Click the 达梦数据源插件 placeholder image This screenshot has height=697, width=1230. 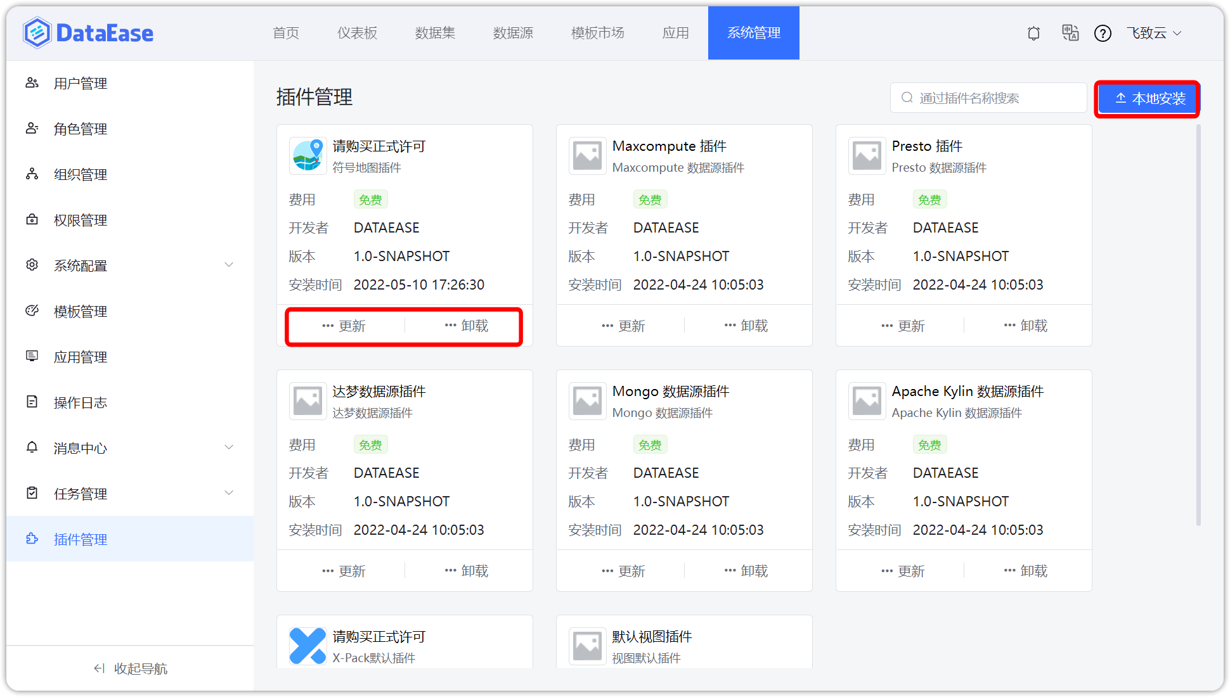[308, 401]
